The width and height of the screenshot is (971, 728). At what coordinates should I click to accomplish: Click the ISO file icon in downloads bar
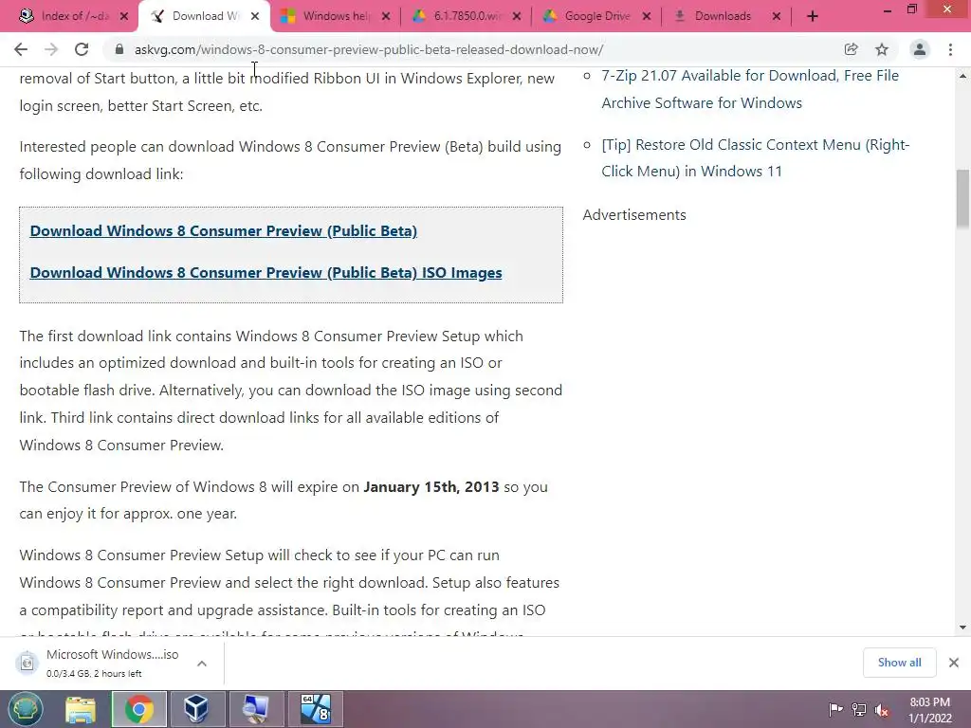pos(27,663)
